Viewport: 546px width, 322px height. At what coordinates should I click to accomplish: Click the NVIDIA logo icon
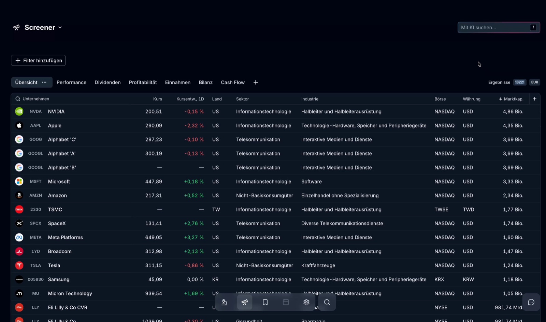pos(19,111)
